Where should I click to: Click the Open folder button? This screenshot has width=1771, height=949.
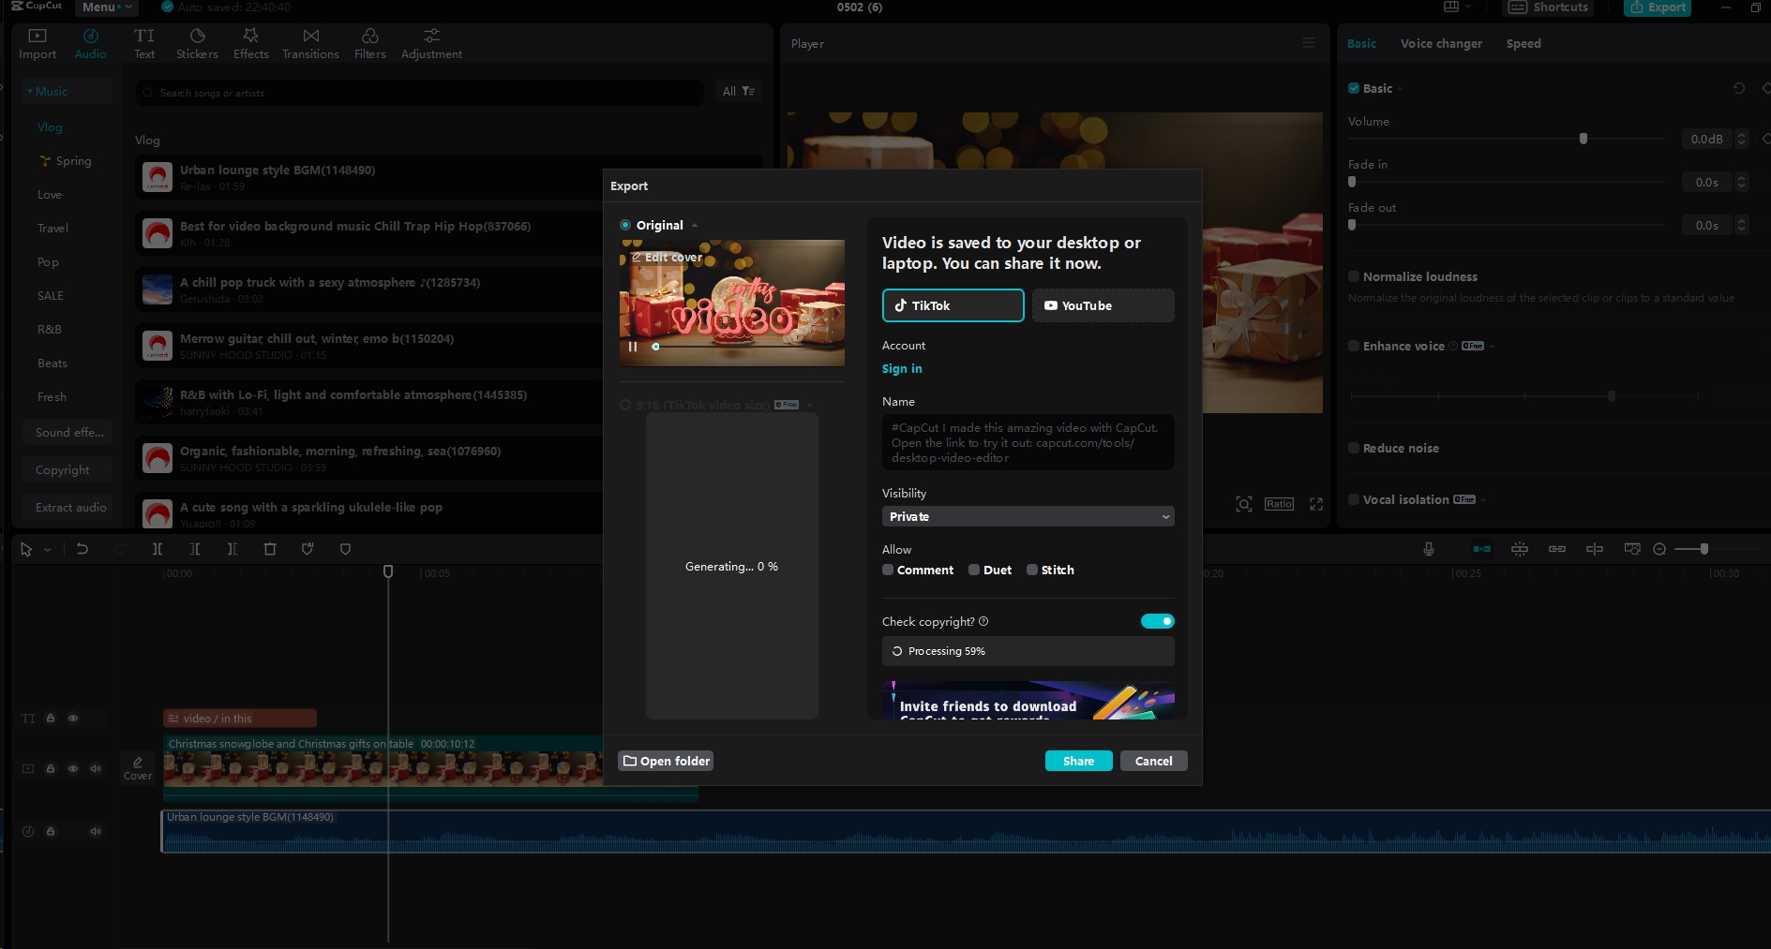(x=666, y=761)
